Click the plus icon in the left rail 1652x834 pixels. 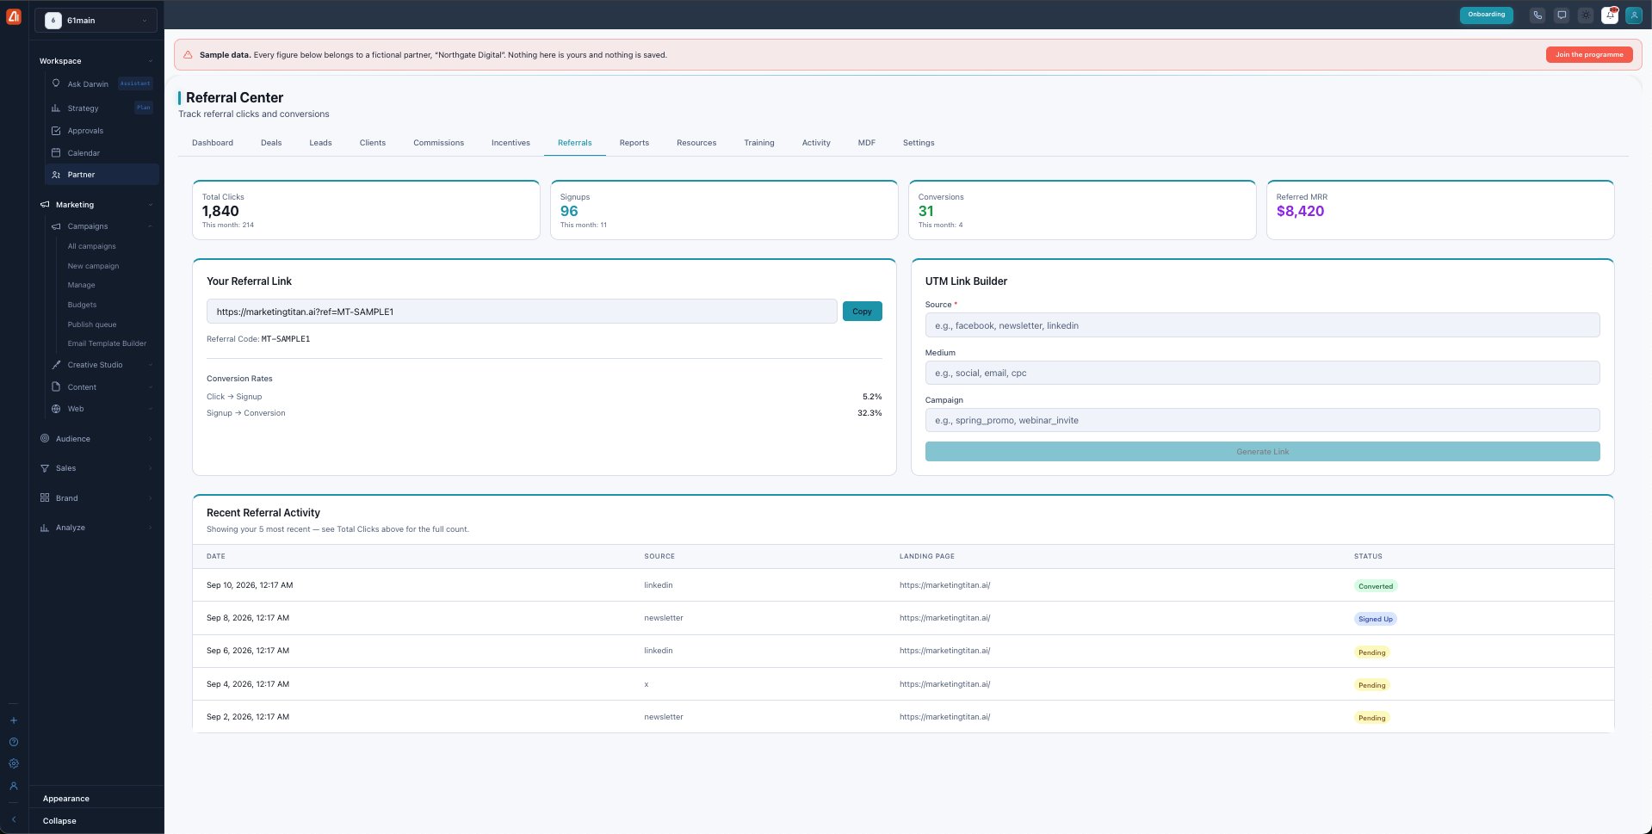[14, 720]
